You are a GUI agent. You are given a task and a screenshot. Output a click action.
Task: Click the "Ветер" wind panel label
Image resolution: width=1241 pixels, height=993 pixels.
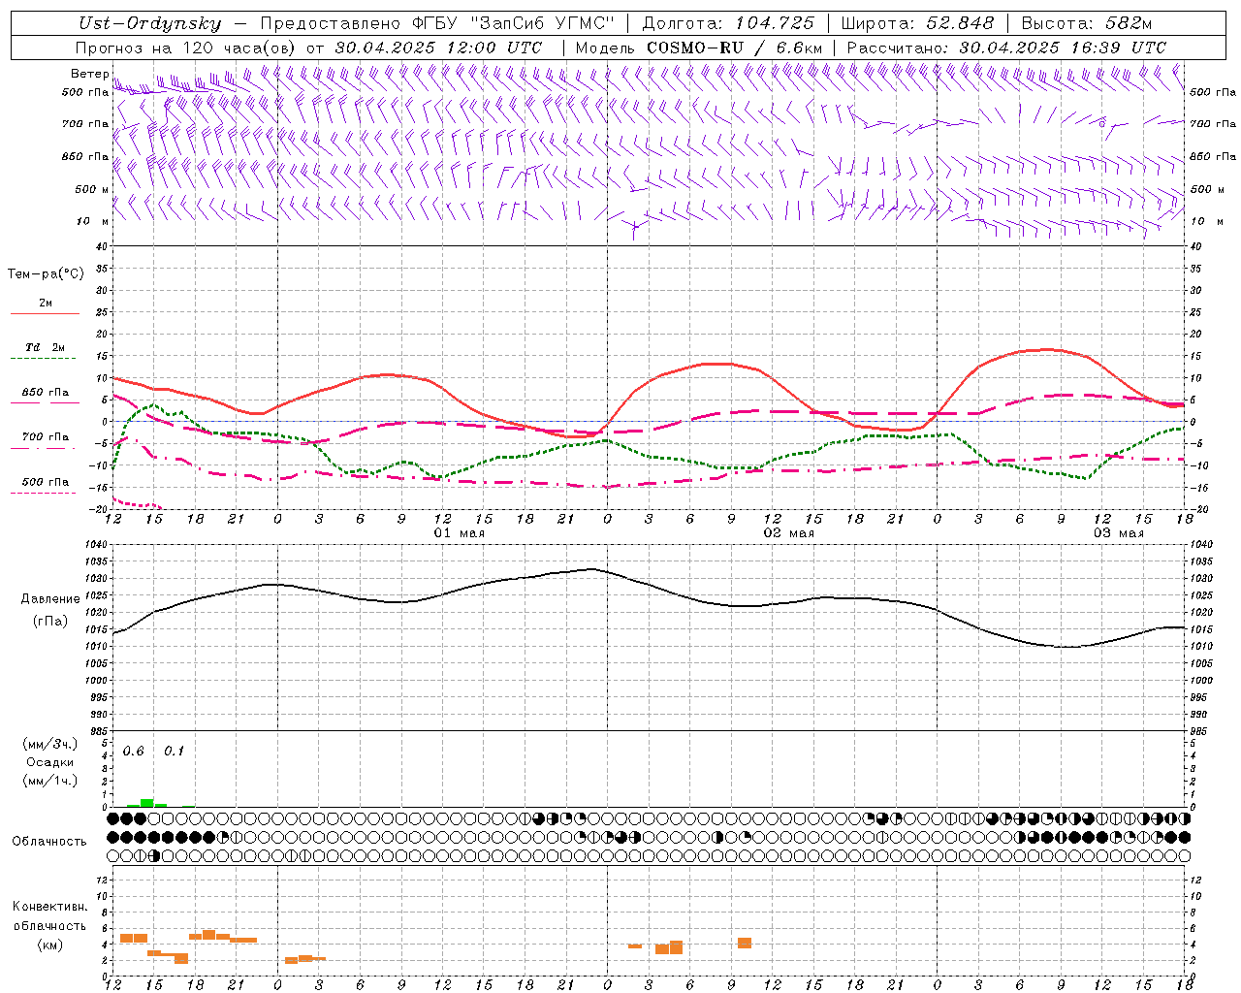click(90, 74)
